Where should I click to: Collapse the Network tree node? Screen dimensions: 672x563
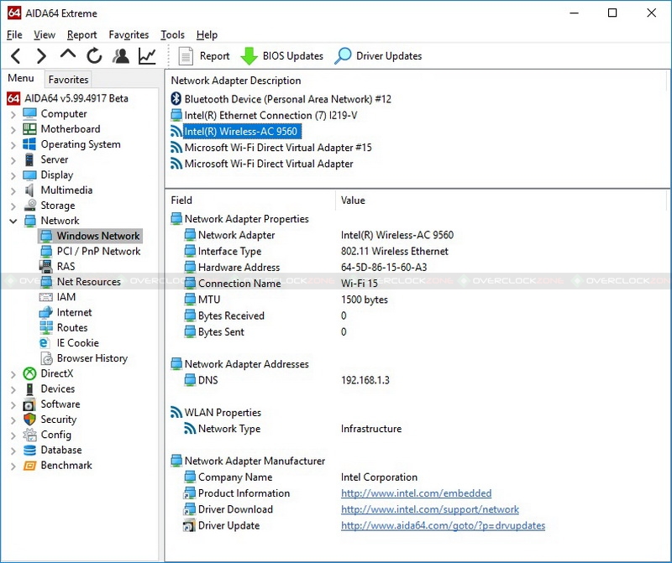coord(13,221)
